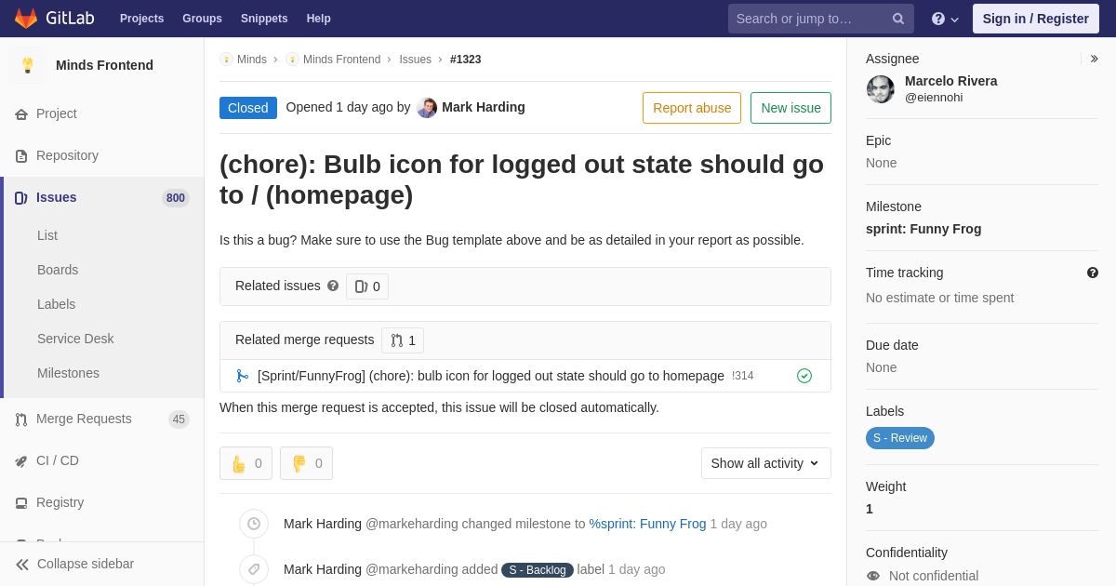The image size is (1116, 586).
Task: Click the Issues breadcrumb link
Action: click(416, 60)
